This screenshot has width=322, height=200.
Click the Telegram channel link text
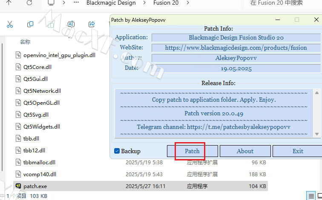click(x=213, y=127)
